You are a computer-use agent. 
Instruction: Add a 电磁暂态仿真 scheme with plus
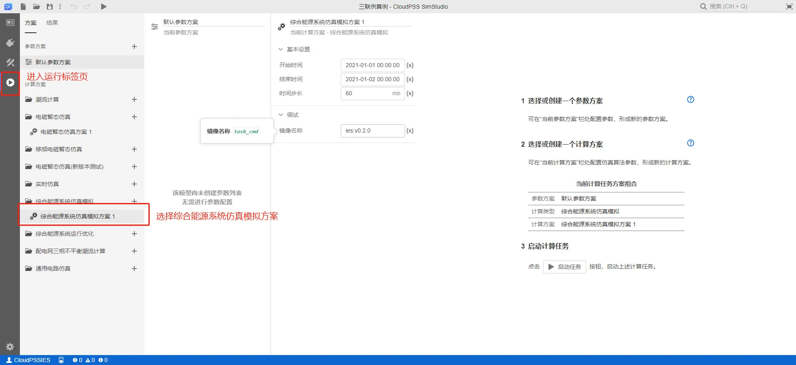pyautogui.click(x=134, y=117)
